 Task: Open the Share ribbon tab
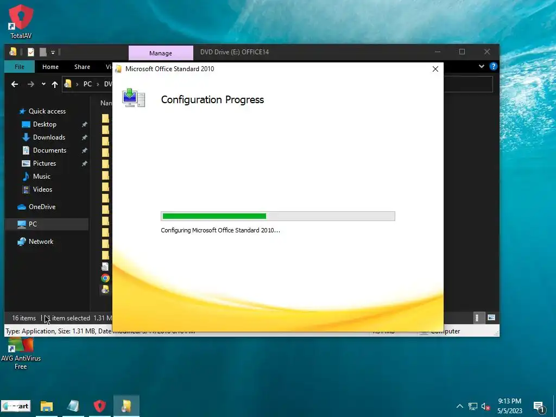(83, 67)
